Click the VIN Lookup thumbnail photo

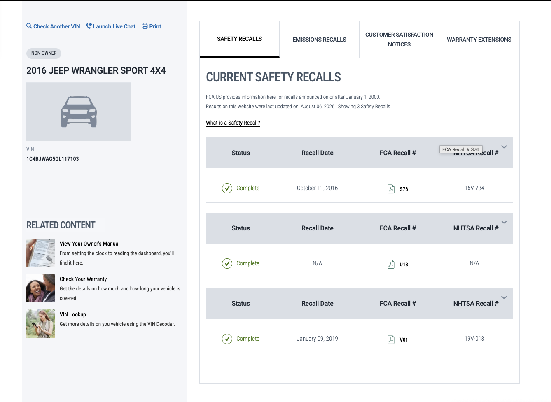(40, 324)
